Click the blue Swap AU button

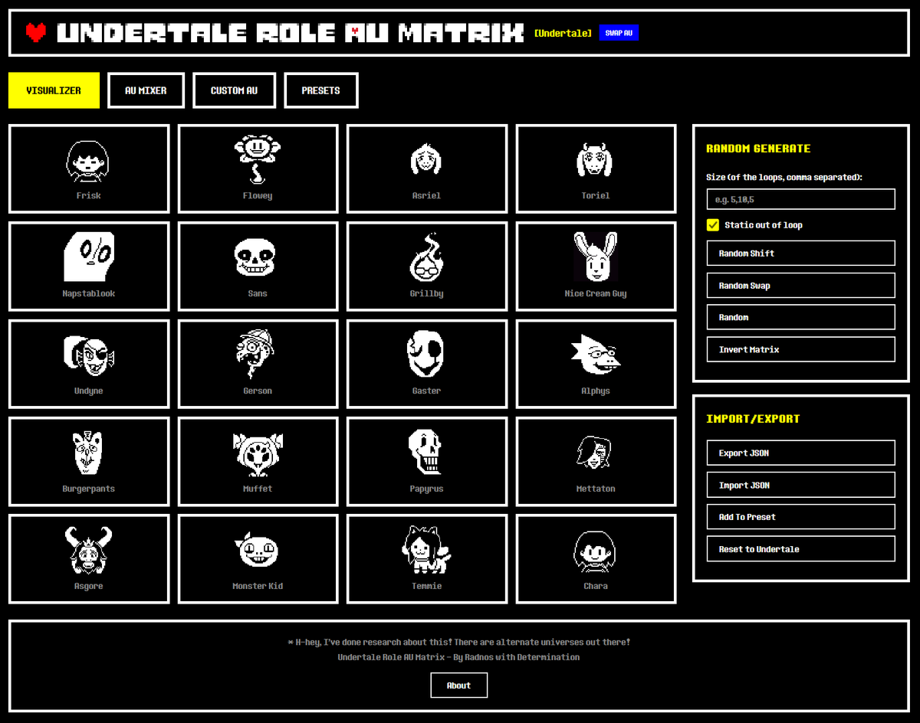coord(619,33)
